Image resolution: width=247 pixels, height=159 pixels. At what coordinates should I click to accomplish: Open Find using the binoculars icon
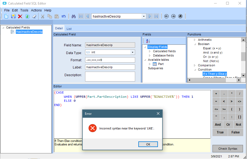point(73,16)
